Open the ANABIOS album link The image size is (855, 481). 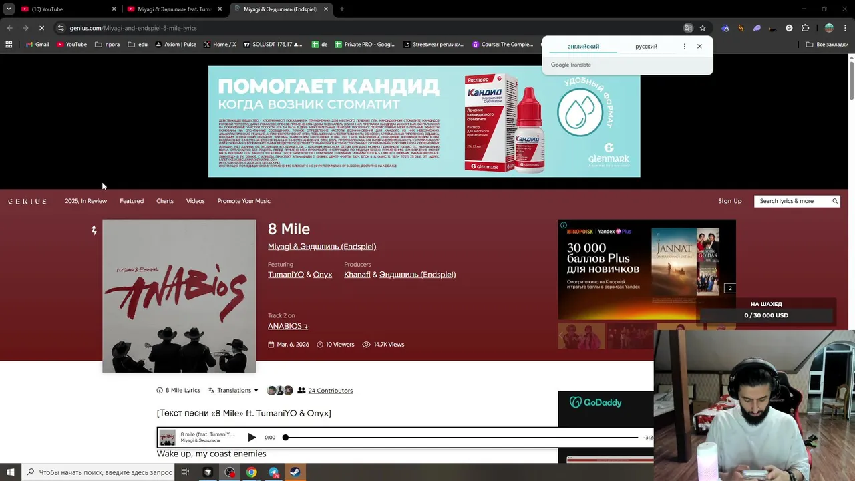click(x=288, y=326)
